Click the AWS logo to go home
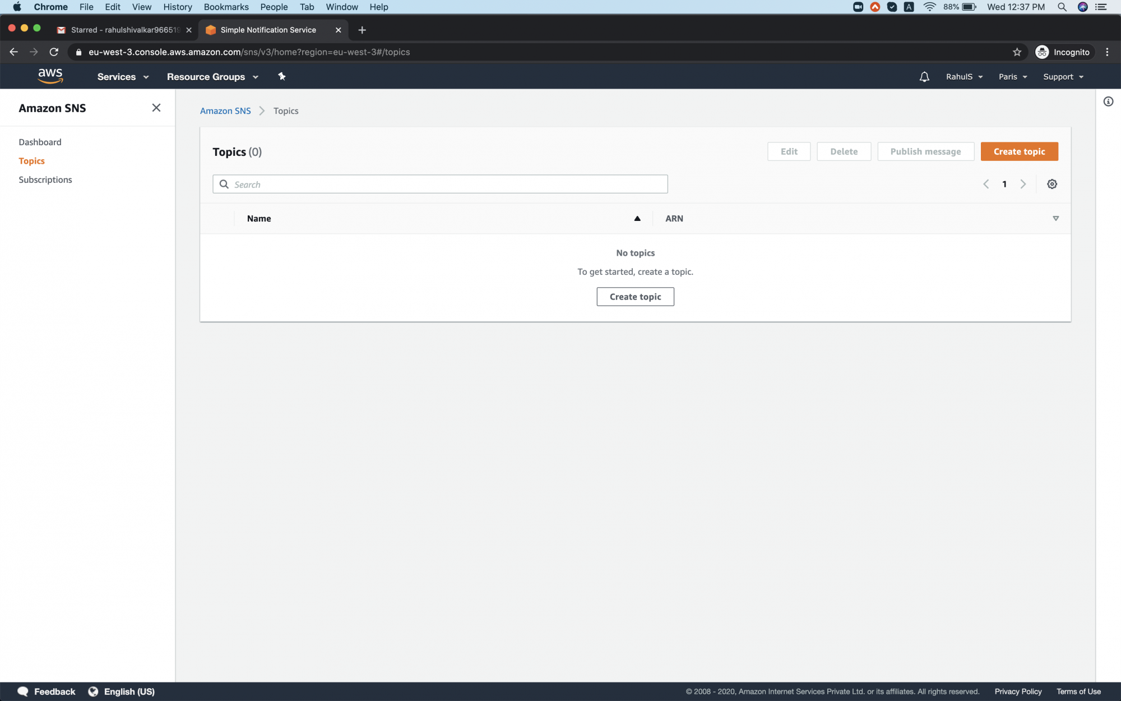Image resolution: width=1121 pixels, height=701 pixels. tap(50, 76)
